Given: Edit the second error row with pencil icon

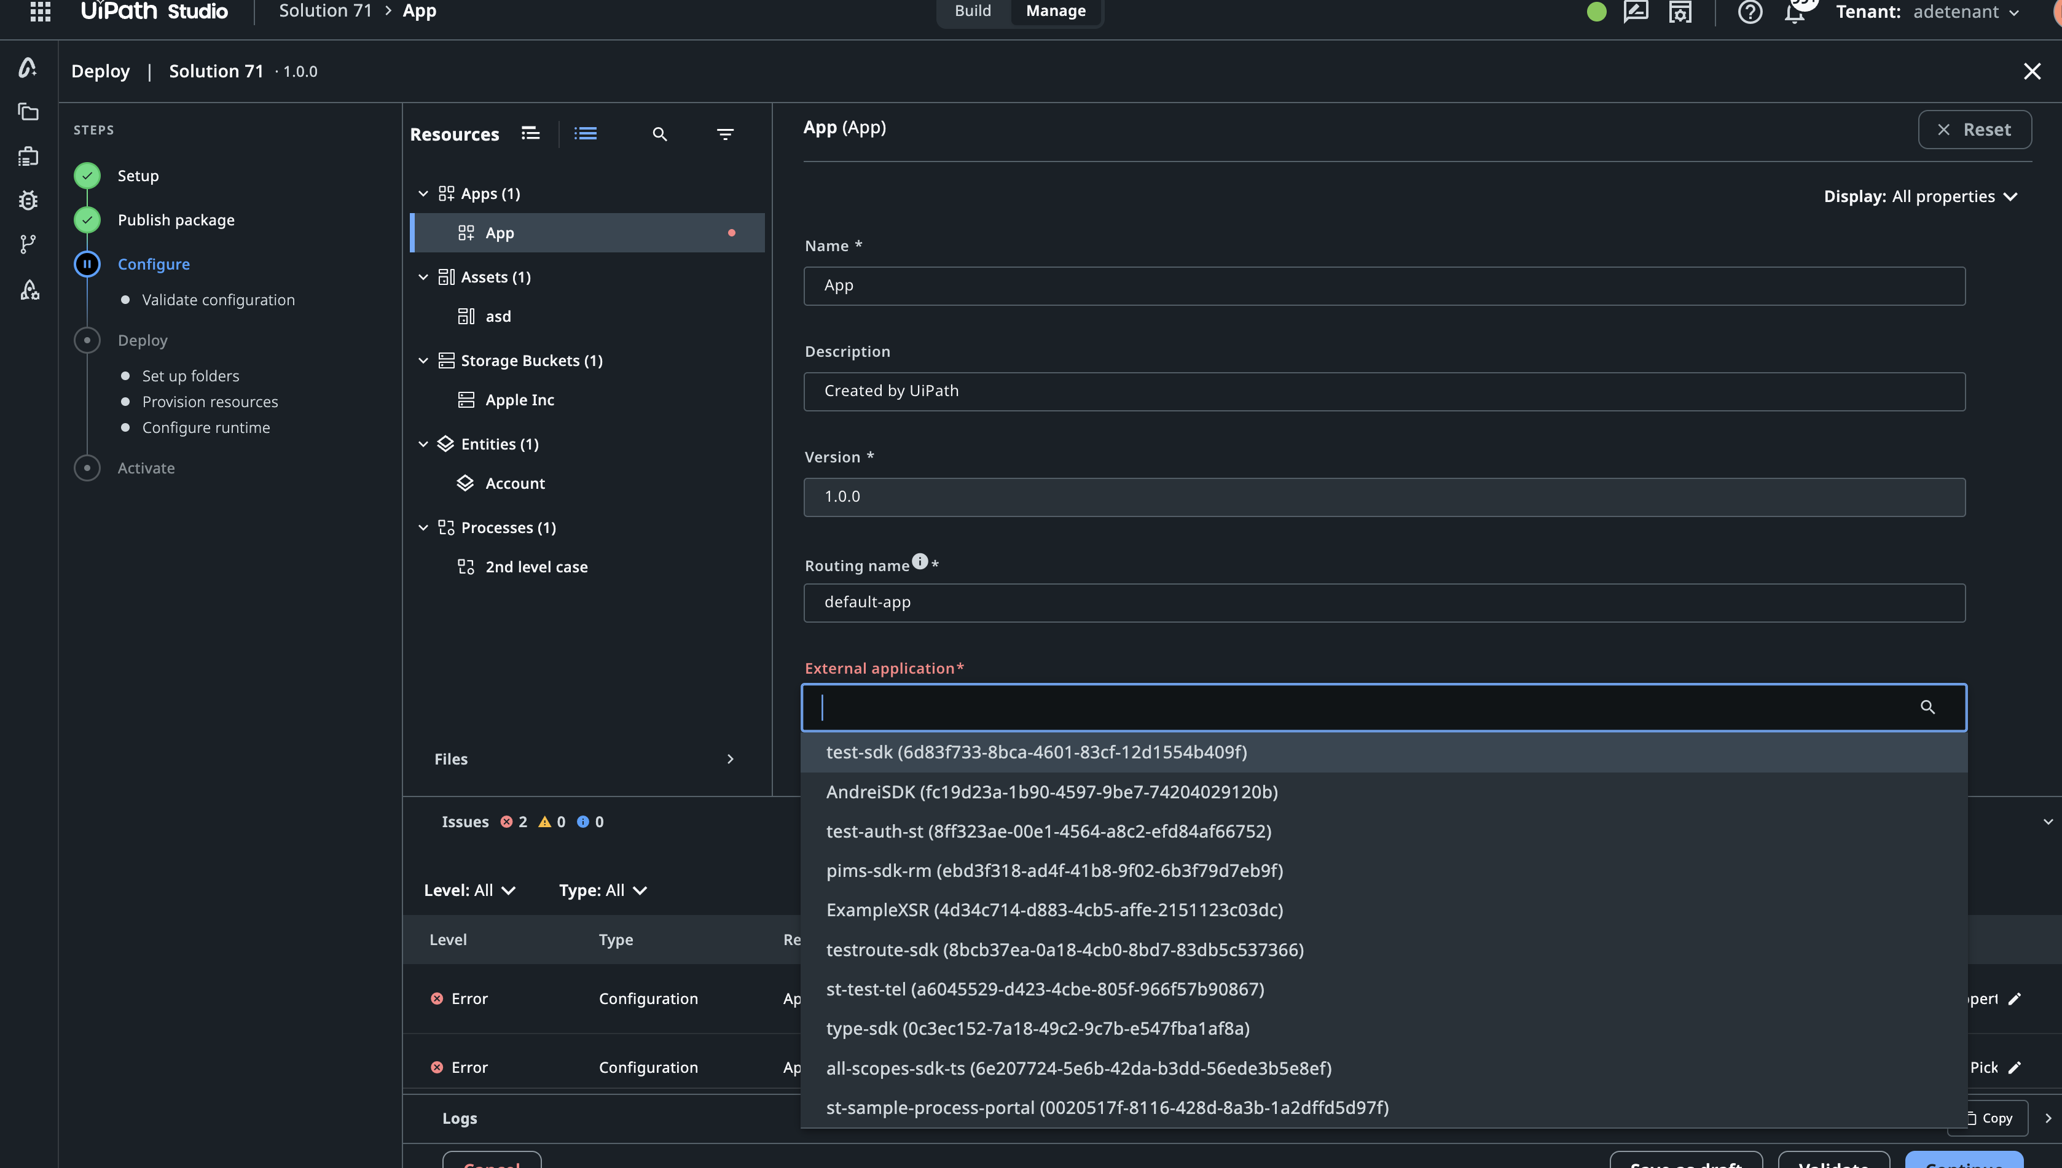Looking at the screenshot, I should 2014,1068.
